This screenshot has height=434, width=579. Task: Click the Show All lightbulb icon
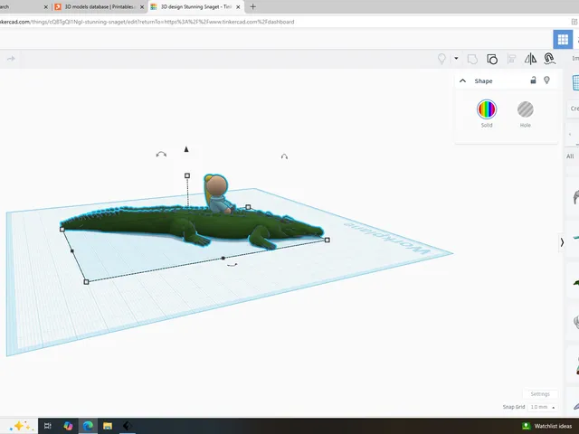[x=441, y=59]
